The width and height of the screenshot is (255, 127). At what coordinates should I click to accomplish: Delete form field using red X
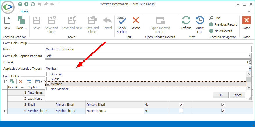click(x=20, y=81)
